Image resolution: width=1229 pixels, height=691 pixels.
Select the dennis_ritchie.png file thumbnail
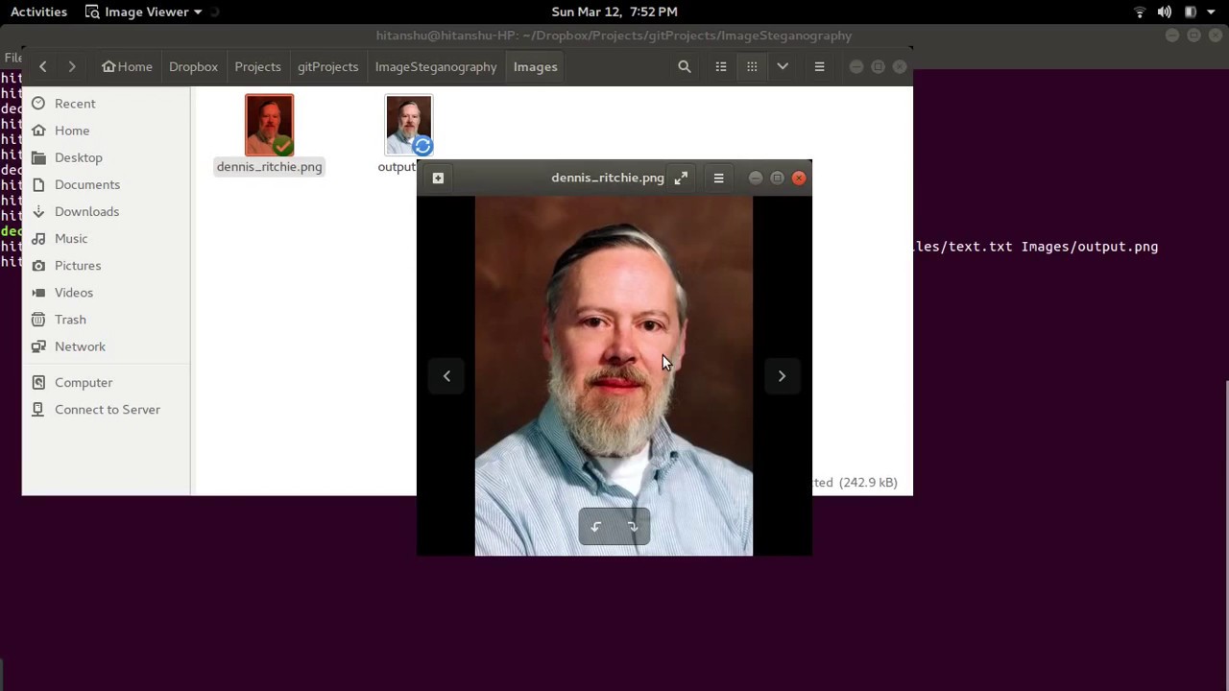(x=269, y=125)
